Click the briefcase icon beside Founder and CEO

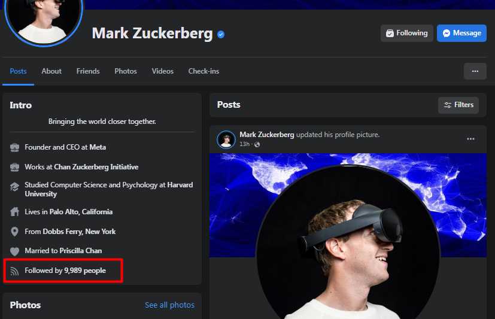point(15,147)
